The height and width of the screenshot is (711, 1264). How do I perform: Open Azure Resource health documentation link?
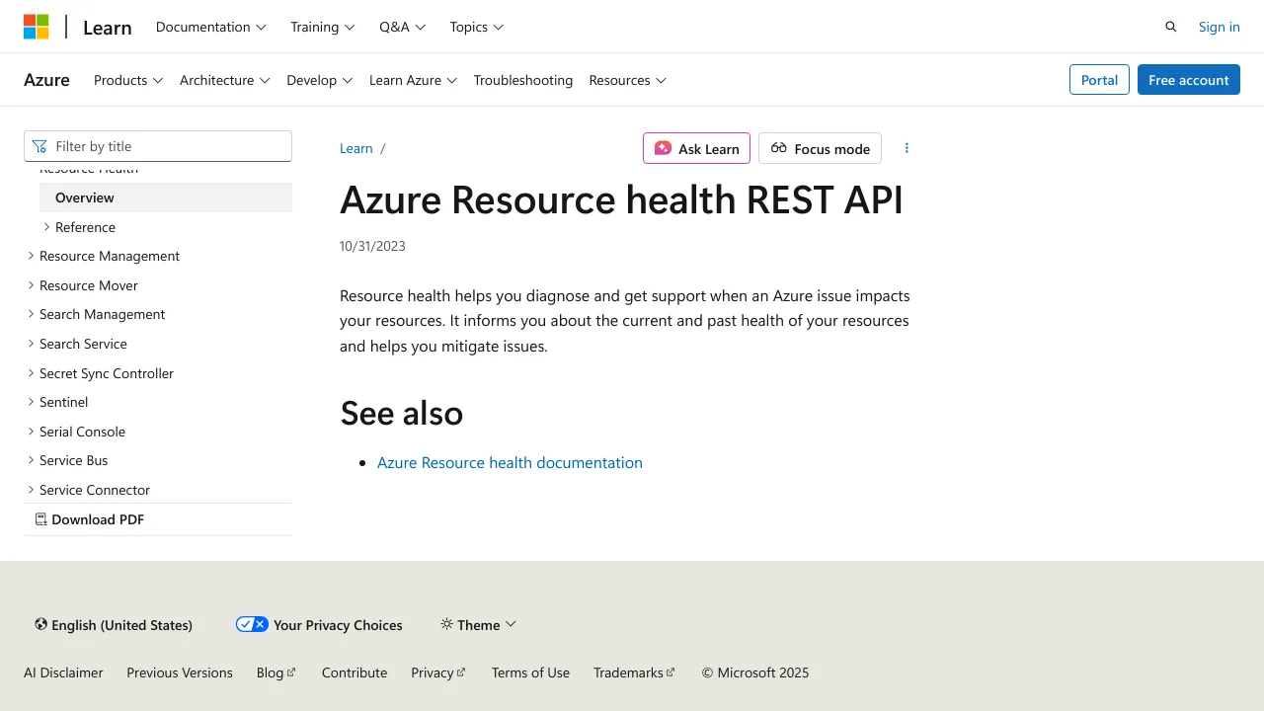(x=510, y=462)
